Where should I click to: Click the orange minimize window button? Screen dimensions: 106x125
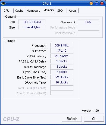91,3
